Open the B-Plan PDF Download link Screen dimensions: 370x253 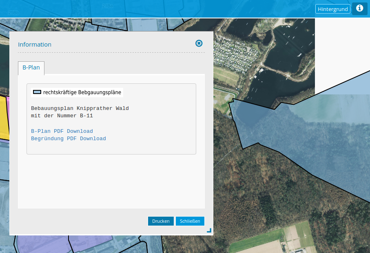click(x=62, y=131)
